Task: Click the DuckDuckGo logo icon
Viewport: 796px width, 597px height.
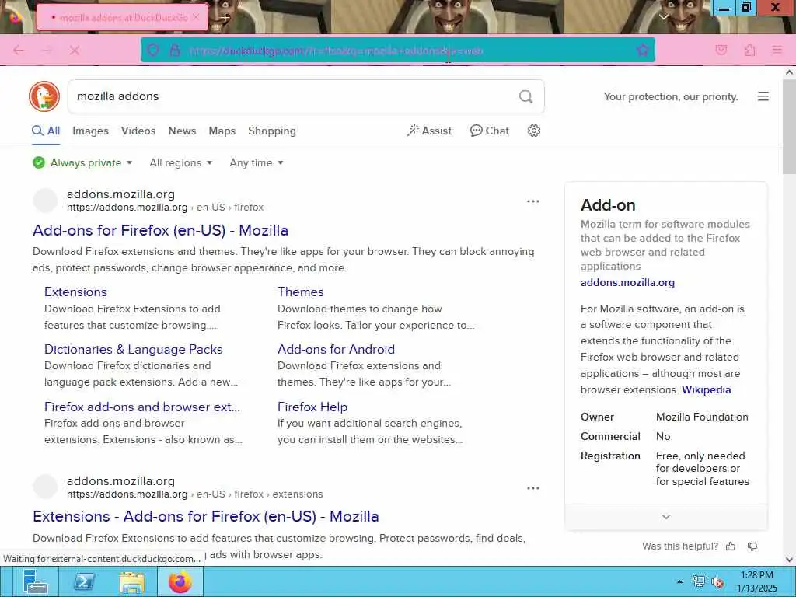Action: click(44, 96)
